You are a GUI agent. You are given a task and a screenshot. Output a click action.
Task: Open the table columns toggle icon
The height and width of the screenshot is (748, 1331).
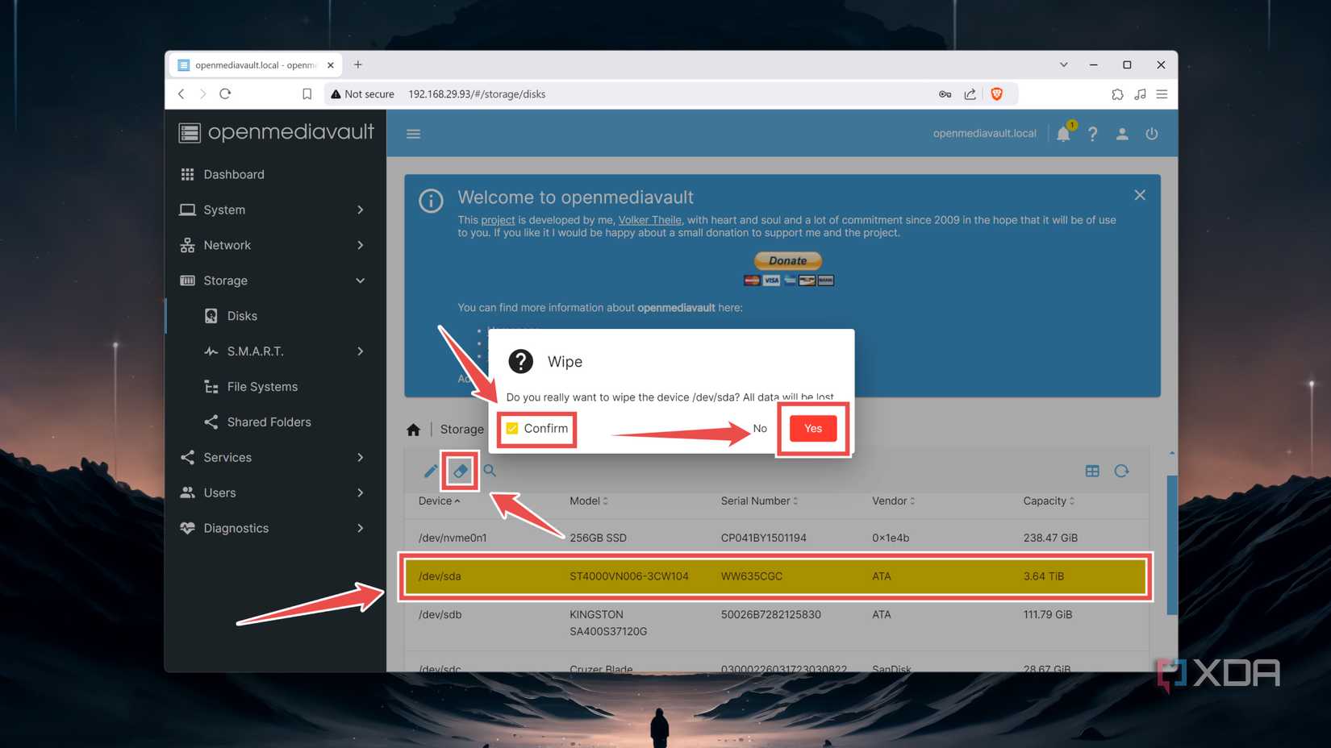tap(1092, 471)
